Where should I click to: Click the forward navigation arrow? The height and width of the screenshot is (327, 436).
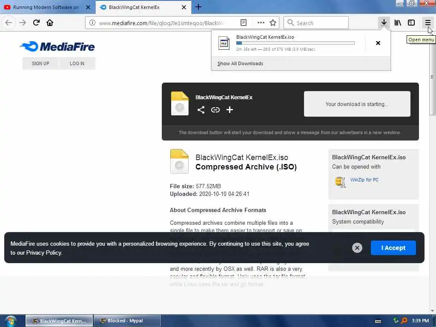tap(23, 23)
